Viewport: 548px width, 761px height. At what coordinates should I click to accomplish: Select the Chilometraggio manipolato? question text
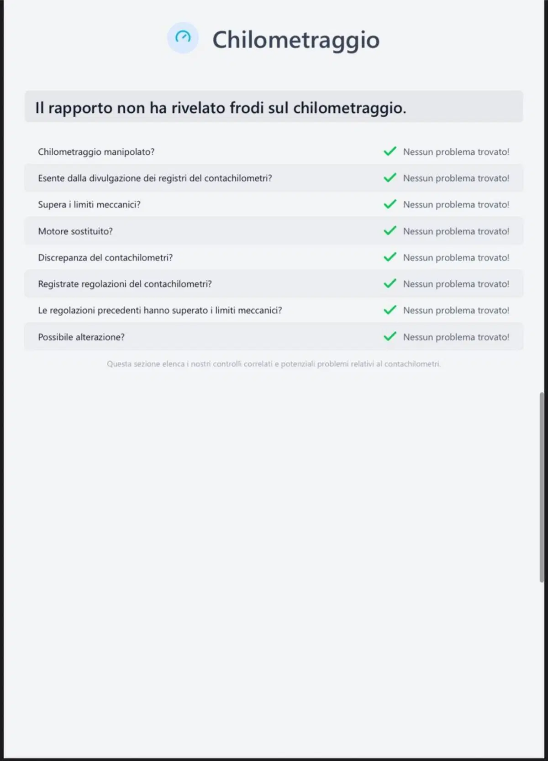click(x=96, y=152)
